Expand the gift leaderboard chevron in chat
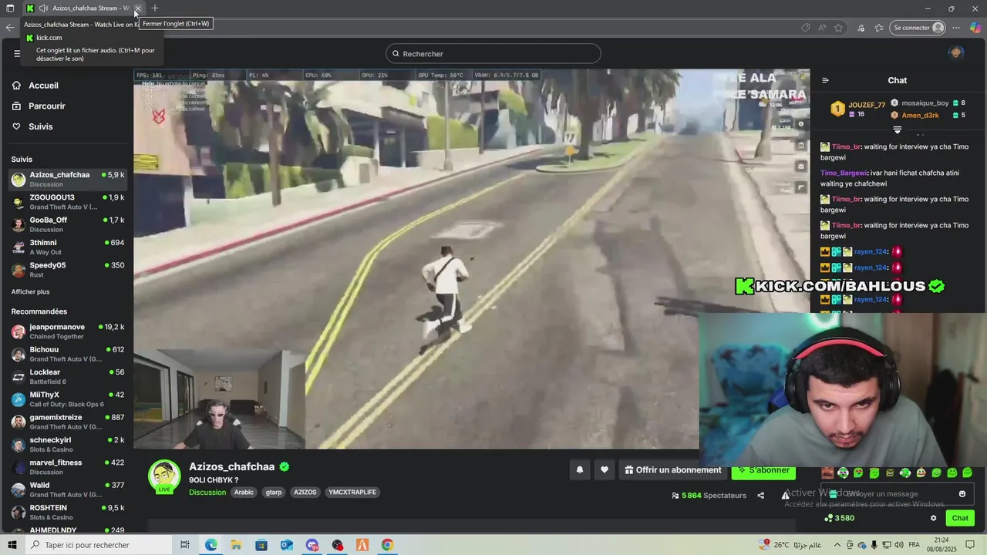 [x=898, y=129]
